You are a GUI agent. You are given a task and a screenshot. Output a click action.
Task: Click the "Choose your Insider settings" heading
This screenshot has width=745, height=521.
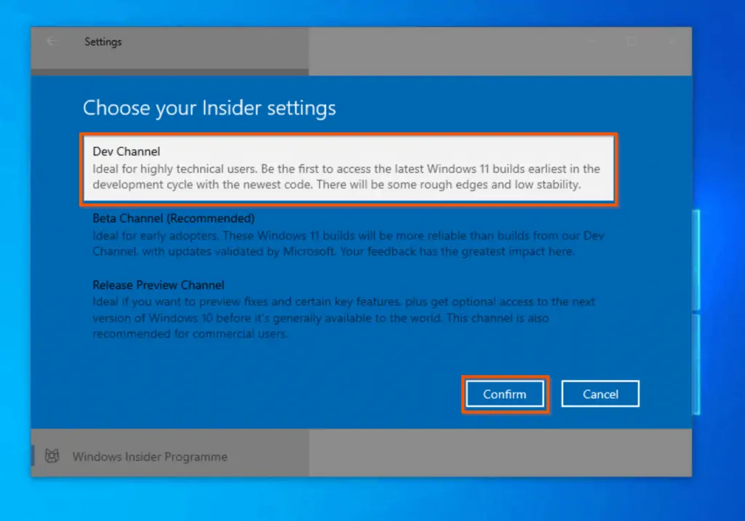tap(209, 108)
